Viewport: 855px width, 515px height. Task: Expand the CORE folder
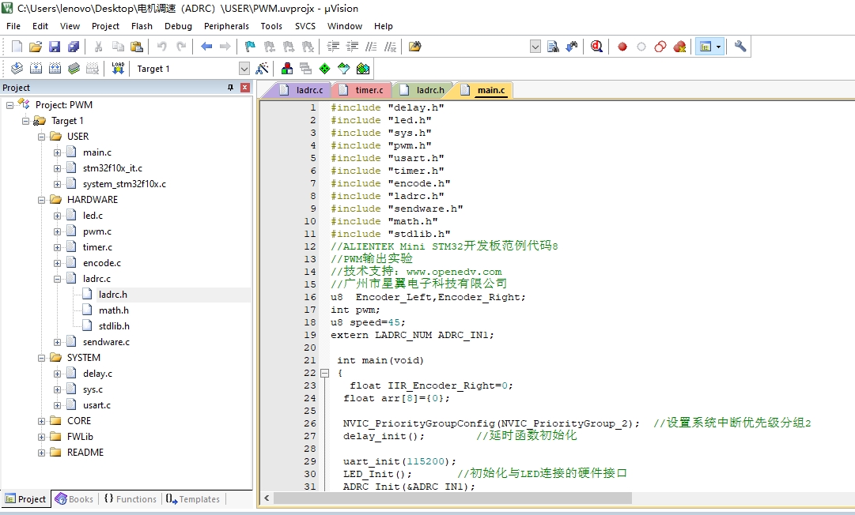41,421
